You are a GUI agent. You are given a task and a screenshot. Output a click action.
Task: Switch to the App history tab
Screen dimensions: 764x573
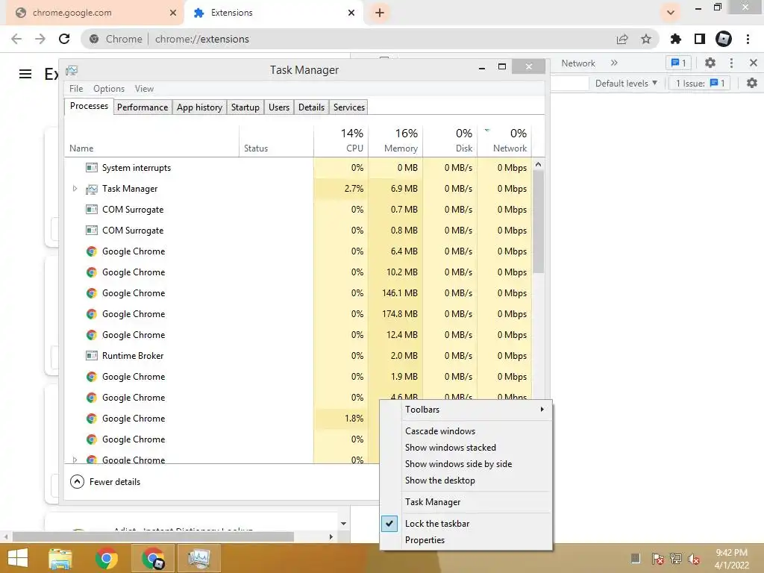[x=199, y=107]
